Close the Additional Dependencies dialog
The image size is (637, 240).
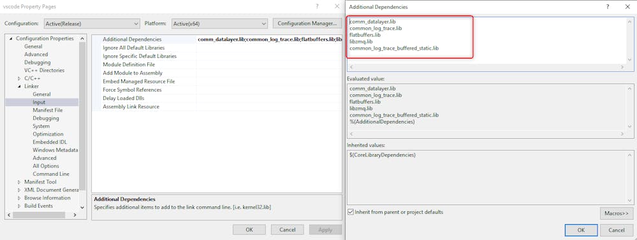(627, 7)
